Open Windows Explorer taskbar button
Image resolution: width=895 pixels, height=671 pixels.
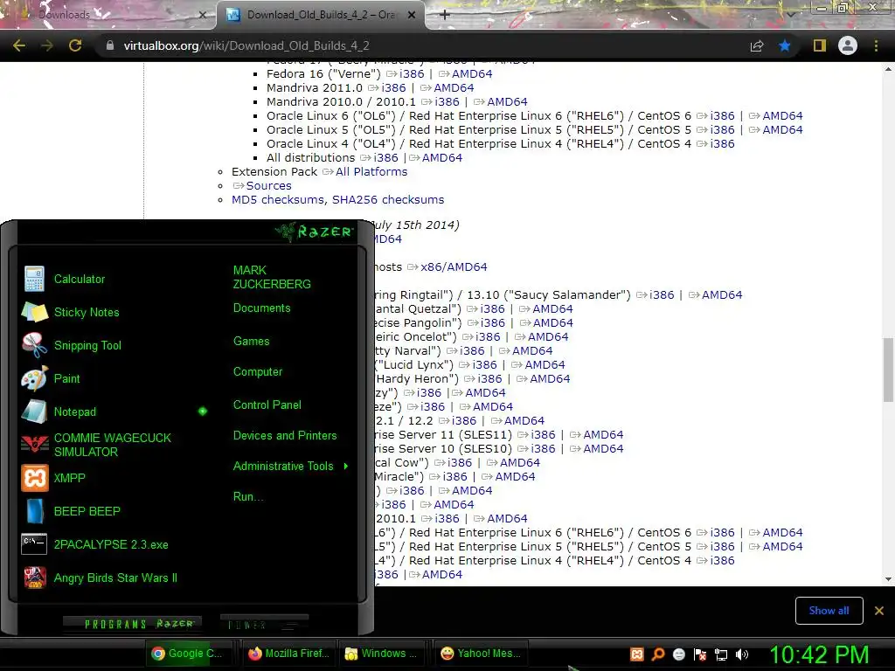point(385,654)
